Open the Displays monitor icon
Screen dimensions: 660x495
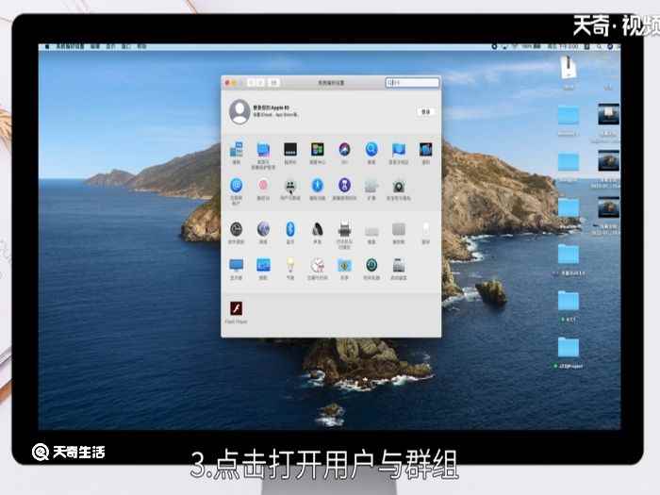coord(236,265)
